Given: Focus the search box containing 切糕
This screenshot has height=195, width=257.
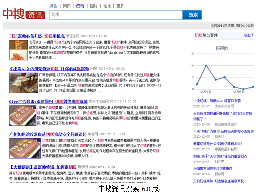Looking at the screenshot, I should pyautogui.click(x=116, y=15).
